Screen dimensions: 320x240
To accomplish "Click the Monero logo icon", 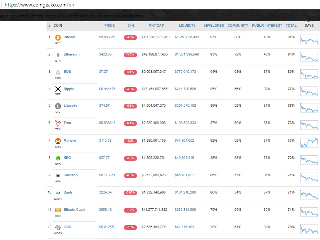I will click(x=58, y=141).
